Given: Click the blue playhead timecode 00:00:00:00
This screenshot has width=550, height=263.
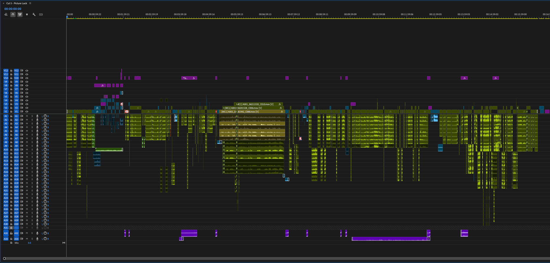Looking at the screenshot, I should coord(13,9).
